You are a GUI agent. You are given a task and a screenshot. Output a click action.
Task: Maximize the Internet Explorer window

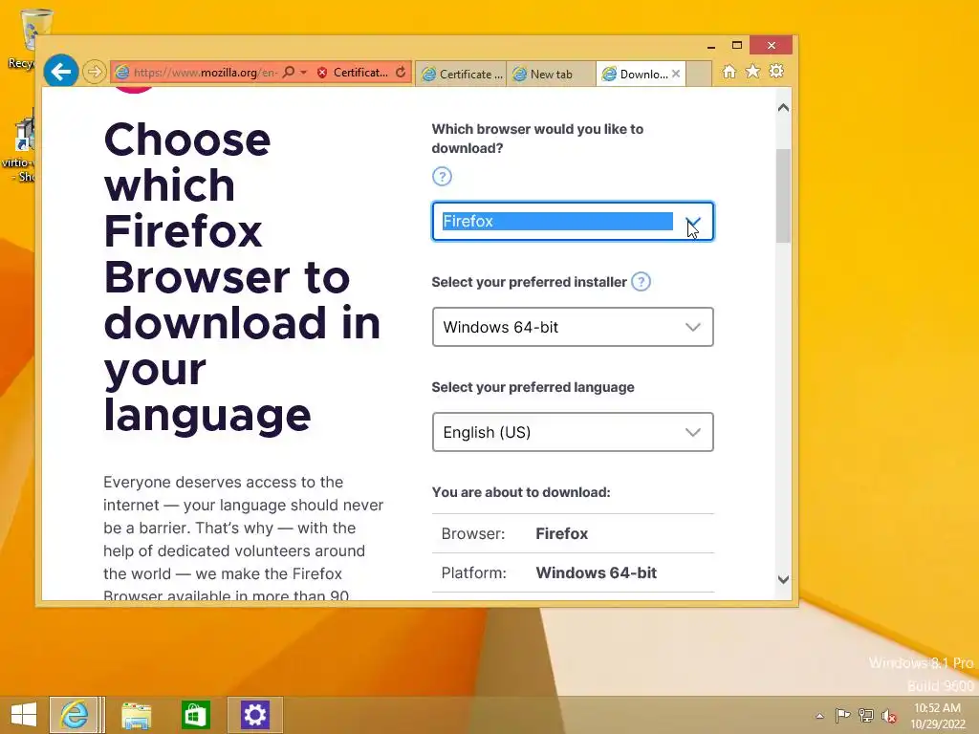point(737,46)
